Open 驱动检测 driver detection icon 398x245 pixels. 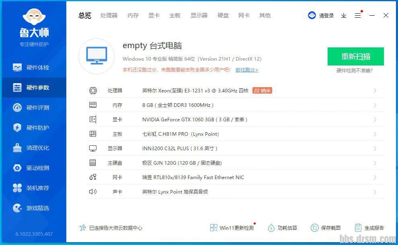point(17,168)
